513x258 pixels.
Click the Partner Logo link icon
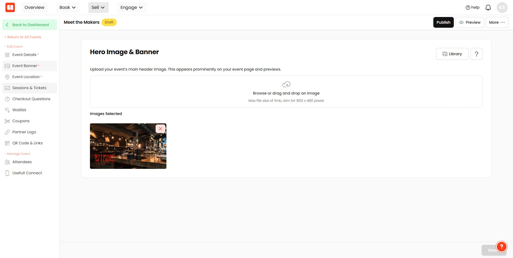(x=7, y=132)
